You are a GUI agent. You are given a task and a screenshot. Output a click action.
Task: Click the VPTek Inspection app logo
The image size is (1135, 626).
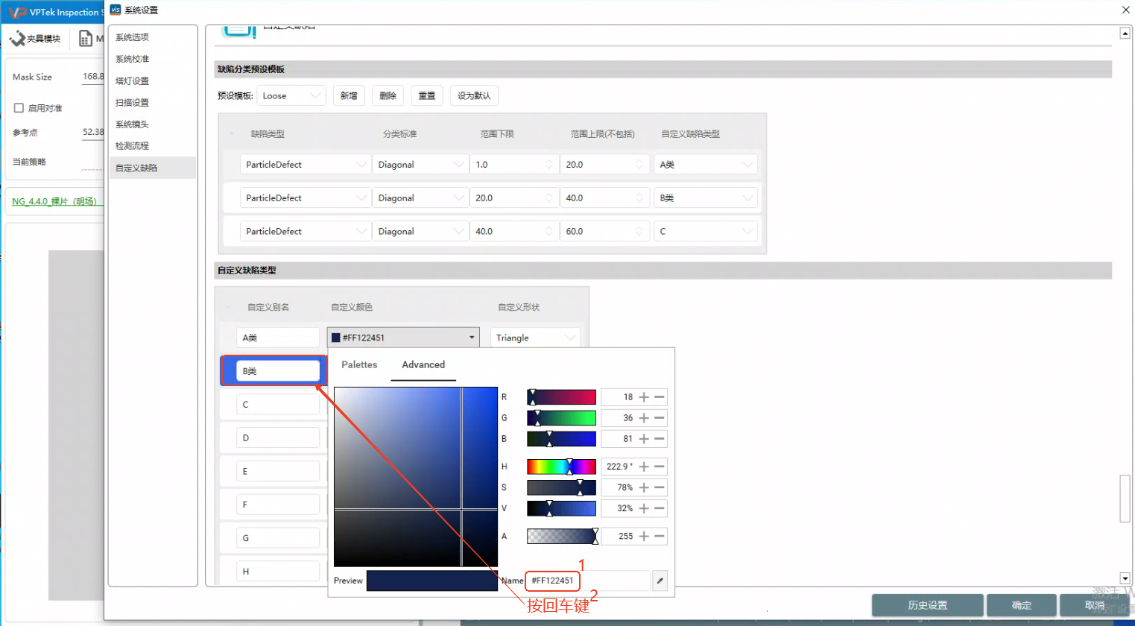point(16,12)
